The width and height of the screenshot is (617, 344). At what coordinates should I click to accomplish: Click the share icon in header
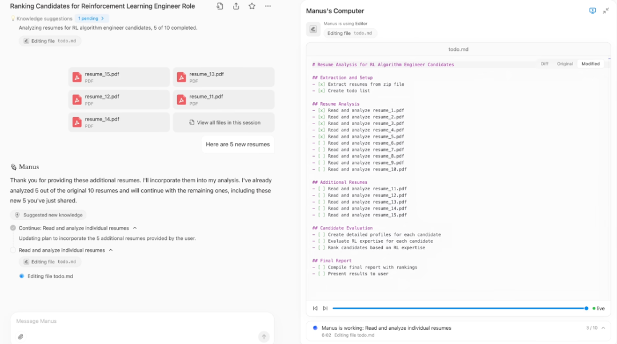(236, 6)
